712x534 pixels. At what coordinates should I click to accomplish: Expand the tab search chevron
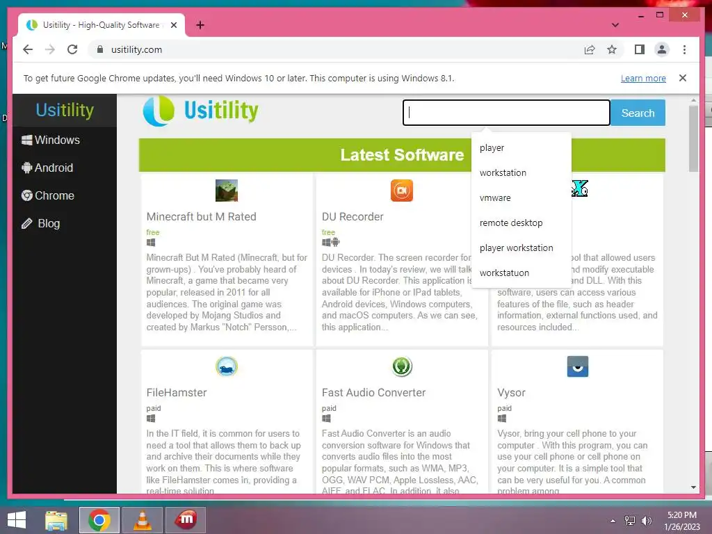tap(615, 25)
